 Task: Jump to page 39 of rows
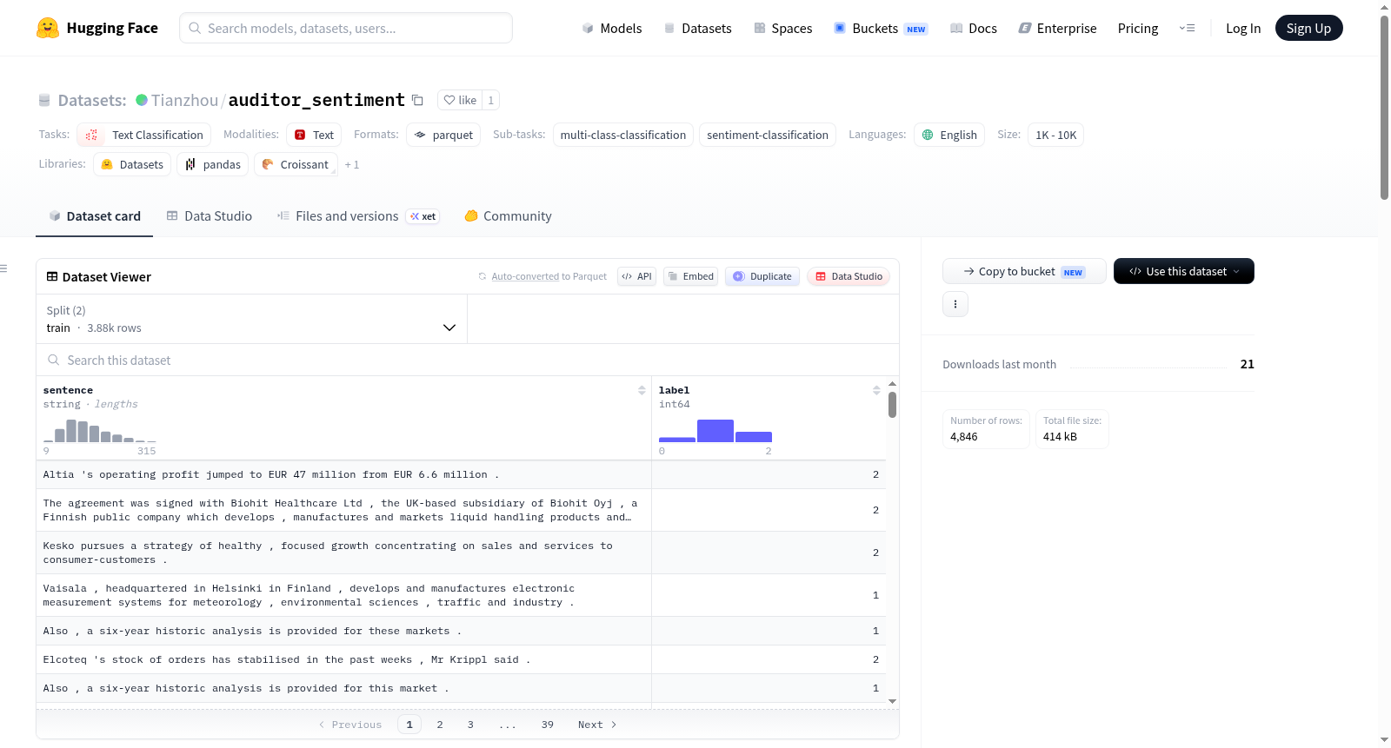click(548, 725)
